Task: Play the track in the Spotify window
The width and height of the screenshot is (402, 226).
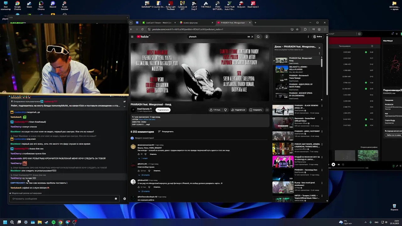Action: pyautogui.click(x=333, y=164)
